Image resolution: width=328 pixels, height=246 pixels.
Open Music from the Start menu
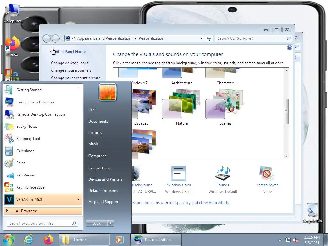click(93, 144)
